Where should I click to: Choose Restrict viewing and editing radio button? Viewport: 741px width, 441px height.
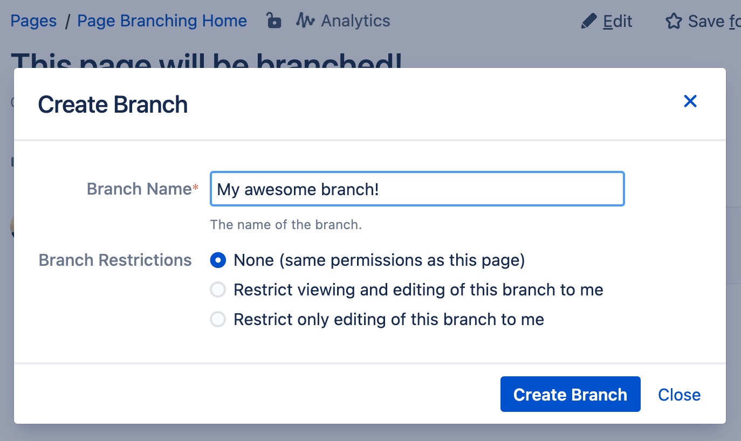[218, 290]
